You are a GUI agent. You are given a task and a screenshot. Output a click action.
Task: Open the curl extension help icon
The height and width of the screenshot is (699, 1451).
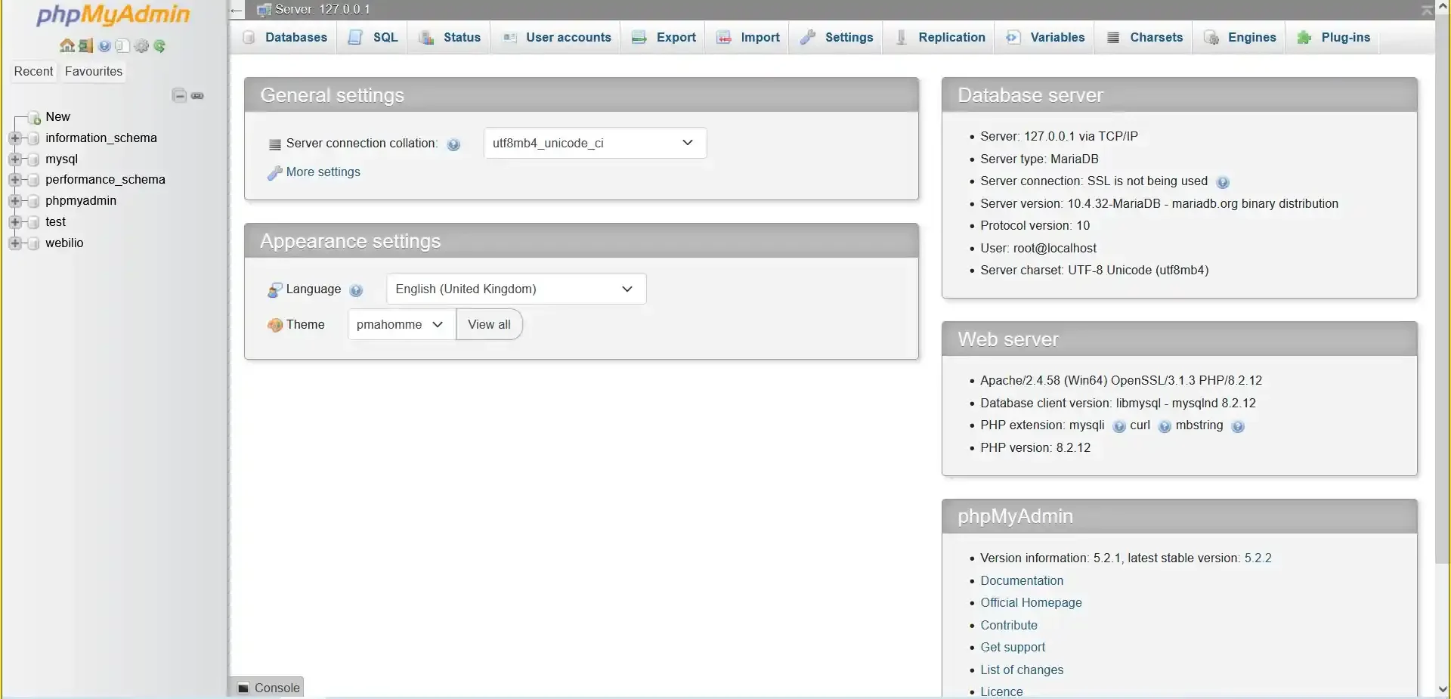[1165, 426]
